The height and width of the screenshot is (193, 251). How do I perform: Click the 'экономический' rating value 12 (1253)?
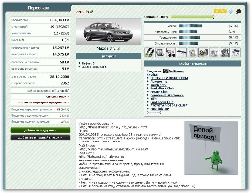point(61,33)
